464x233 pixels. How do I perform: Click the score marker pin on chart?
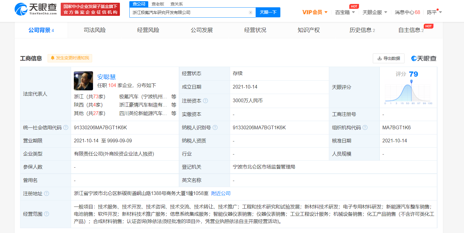(x=412, y=81)
